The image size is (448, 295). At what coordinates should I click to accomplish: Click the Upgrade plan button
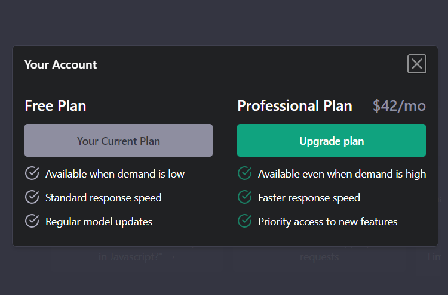(332, 141)
